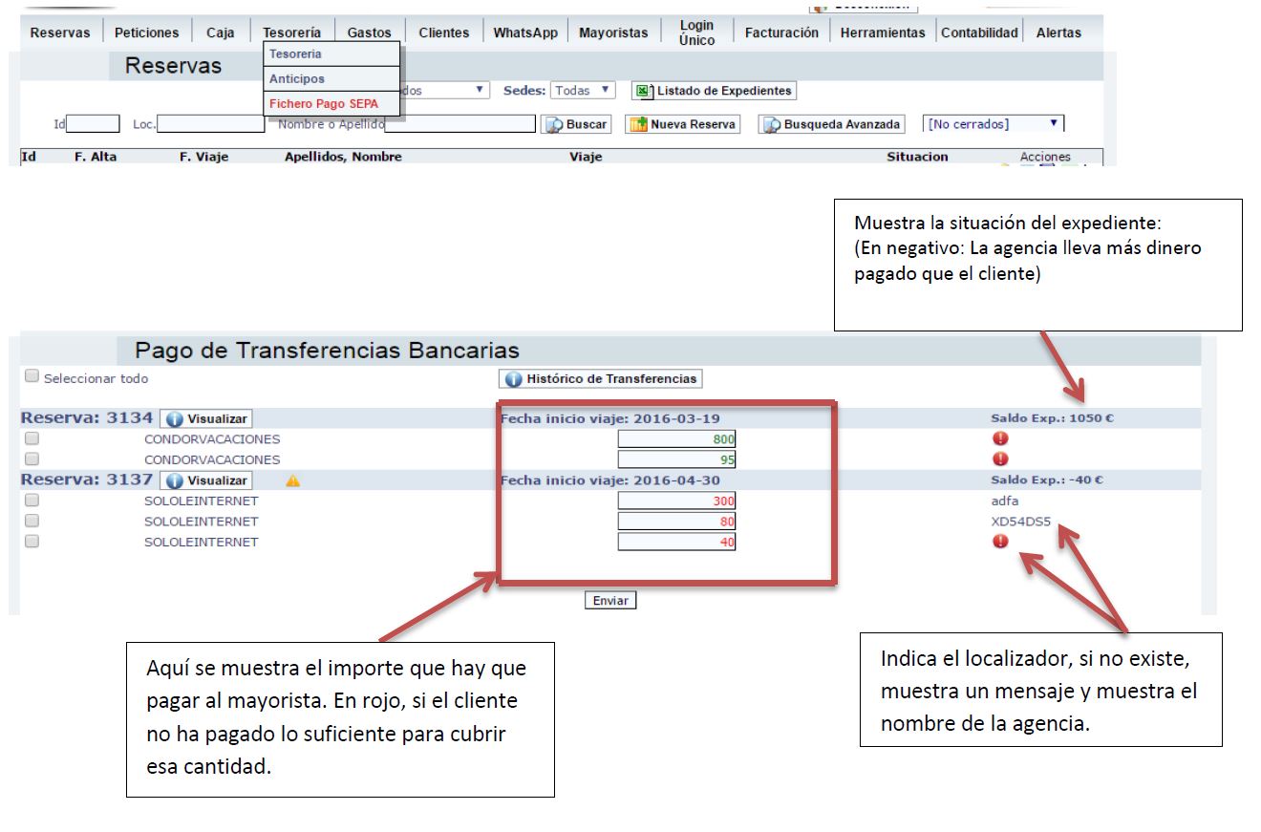Screen dimensions: 1261x832
Task: Open the Mayoristas menu
Action: coord(613,32)
